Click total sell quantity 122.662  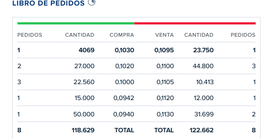click(x=201, y=130)
